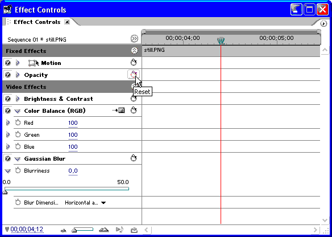Image resolution: width=332 pixels, height=237 pixels.
Task: Select the Brightness & Contrast effect name
Action: 59,99
